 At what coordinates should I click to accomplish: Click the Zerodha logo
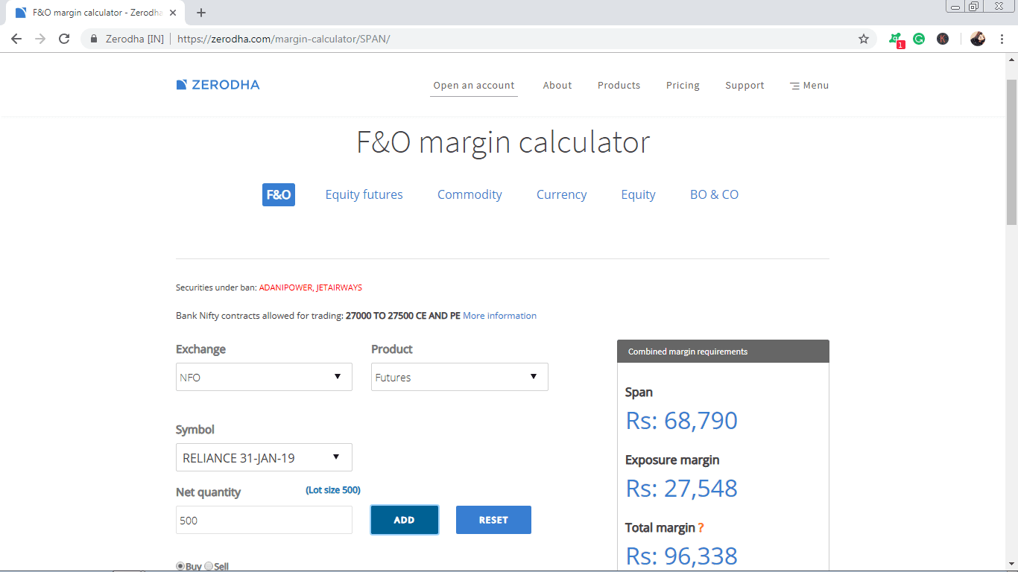(218, 84)
